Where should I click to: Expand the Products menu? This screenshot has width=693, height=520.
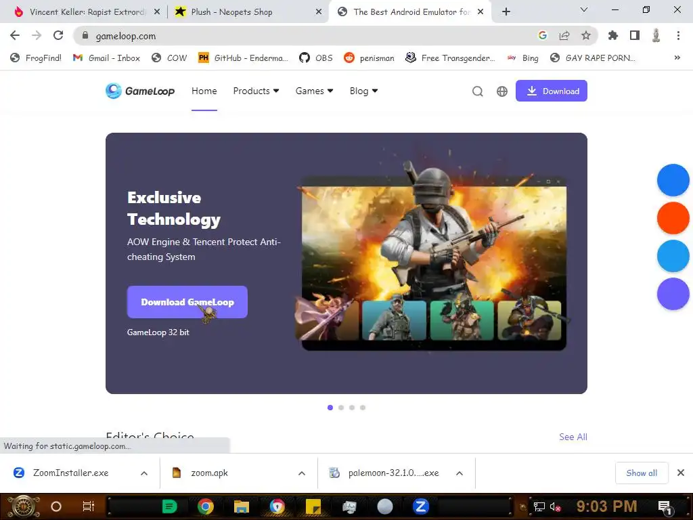(x=256, y=91)
